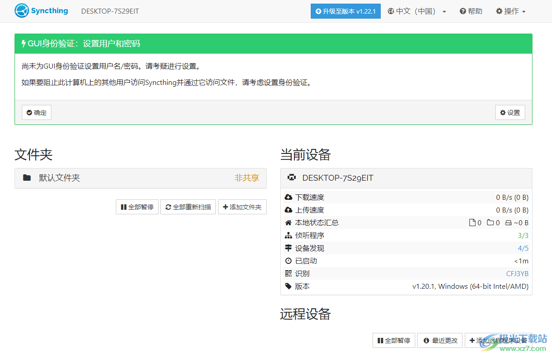The width and height of the screenshot is (552, 356).
Task: Expand the 默认文件夹 folder row
Action: click(x=140, y=178)
